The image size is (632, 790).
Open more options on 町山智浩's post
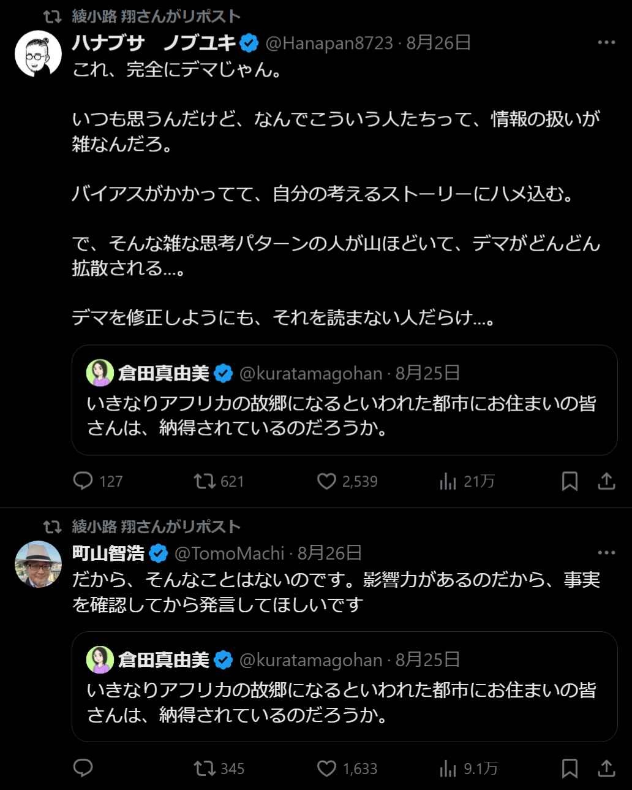(606, 552)
